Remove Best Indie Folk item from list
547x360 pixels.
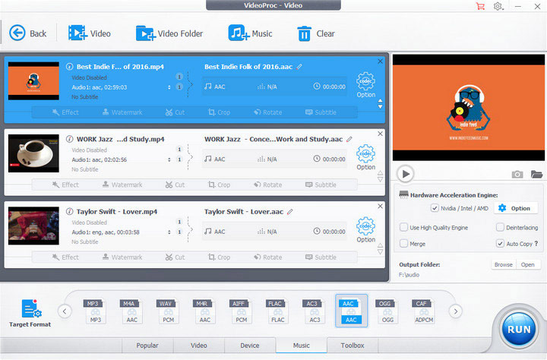pyautogui.click(x=381, y=62)
